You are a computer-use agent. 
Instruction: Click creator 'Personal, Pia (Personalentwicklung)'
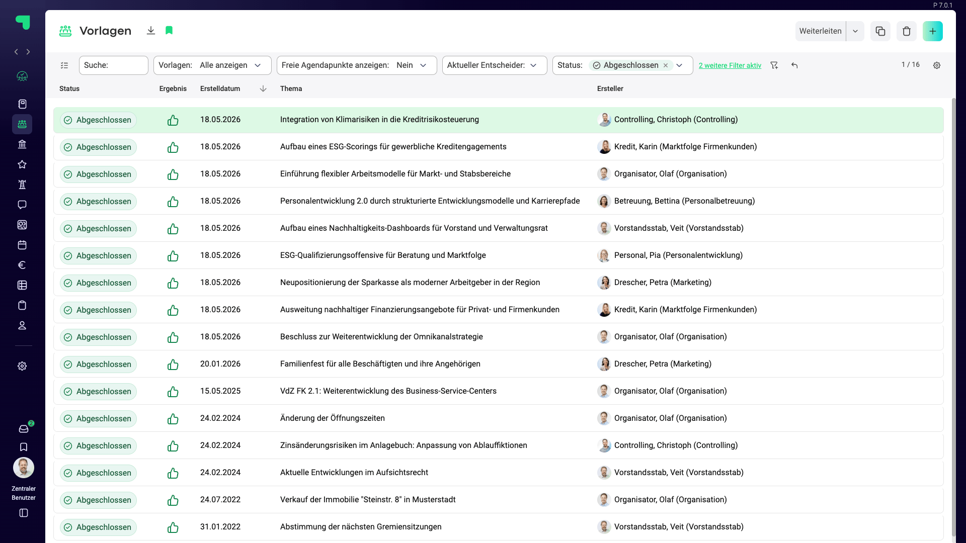[x=678, y=255]
